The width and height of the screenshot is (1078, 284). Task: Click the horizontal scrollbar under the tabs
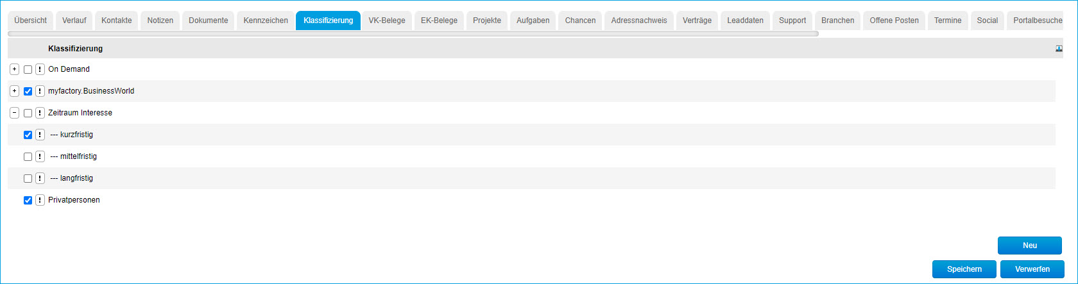pyautogui.click(x=413, y=33)
